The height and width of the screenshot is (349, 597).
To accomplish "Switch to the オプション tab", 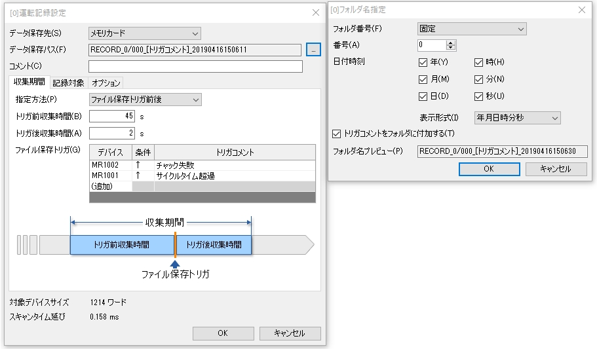I will tap(106, 83).
